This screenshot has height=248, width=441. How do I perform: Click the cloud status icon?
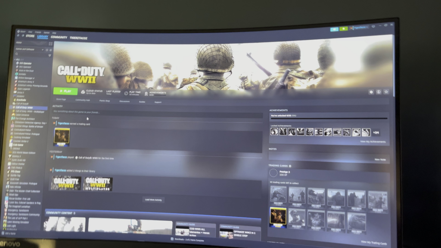pos(83,92)
